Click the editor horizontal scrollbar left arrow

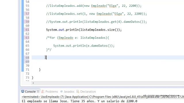pos(33,83)
